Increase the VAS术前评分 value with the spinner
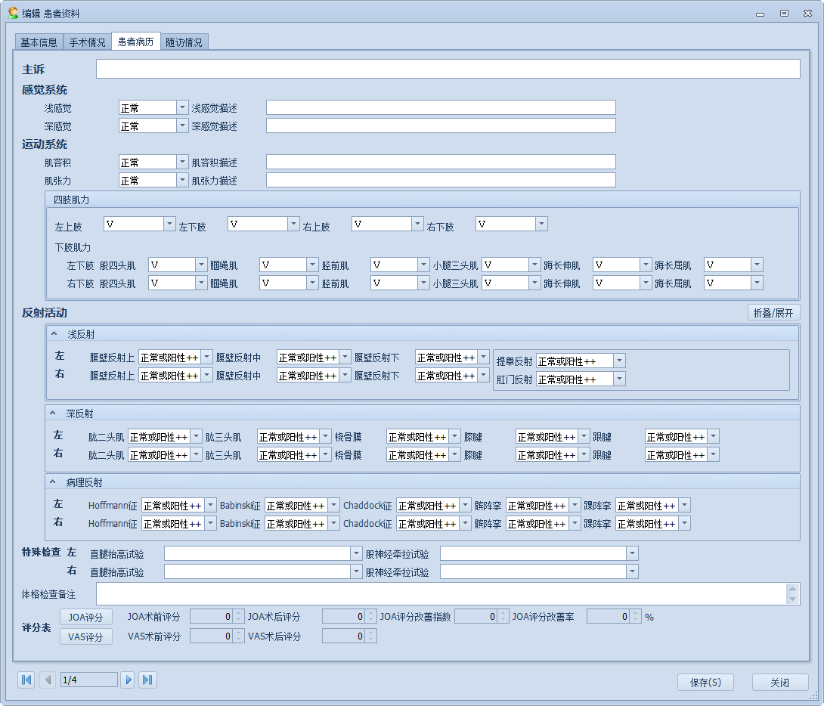Screen dimensions: 824x706 tap(239, 633)
